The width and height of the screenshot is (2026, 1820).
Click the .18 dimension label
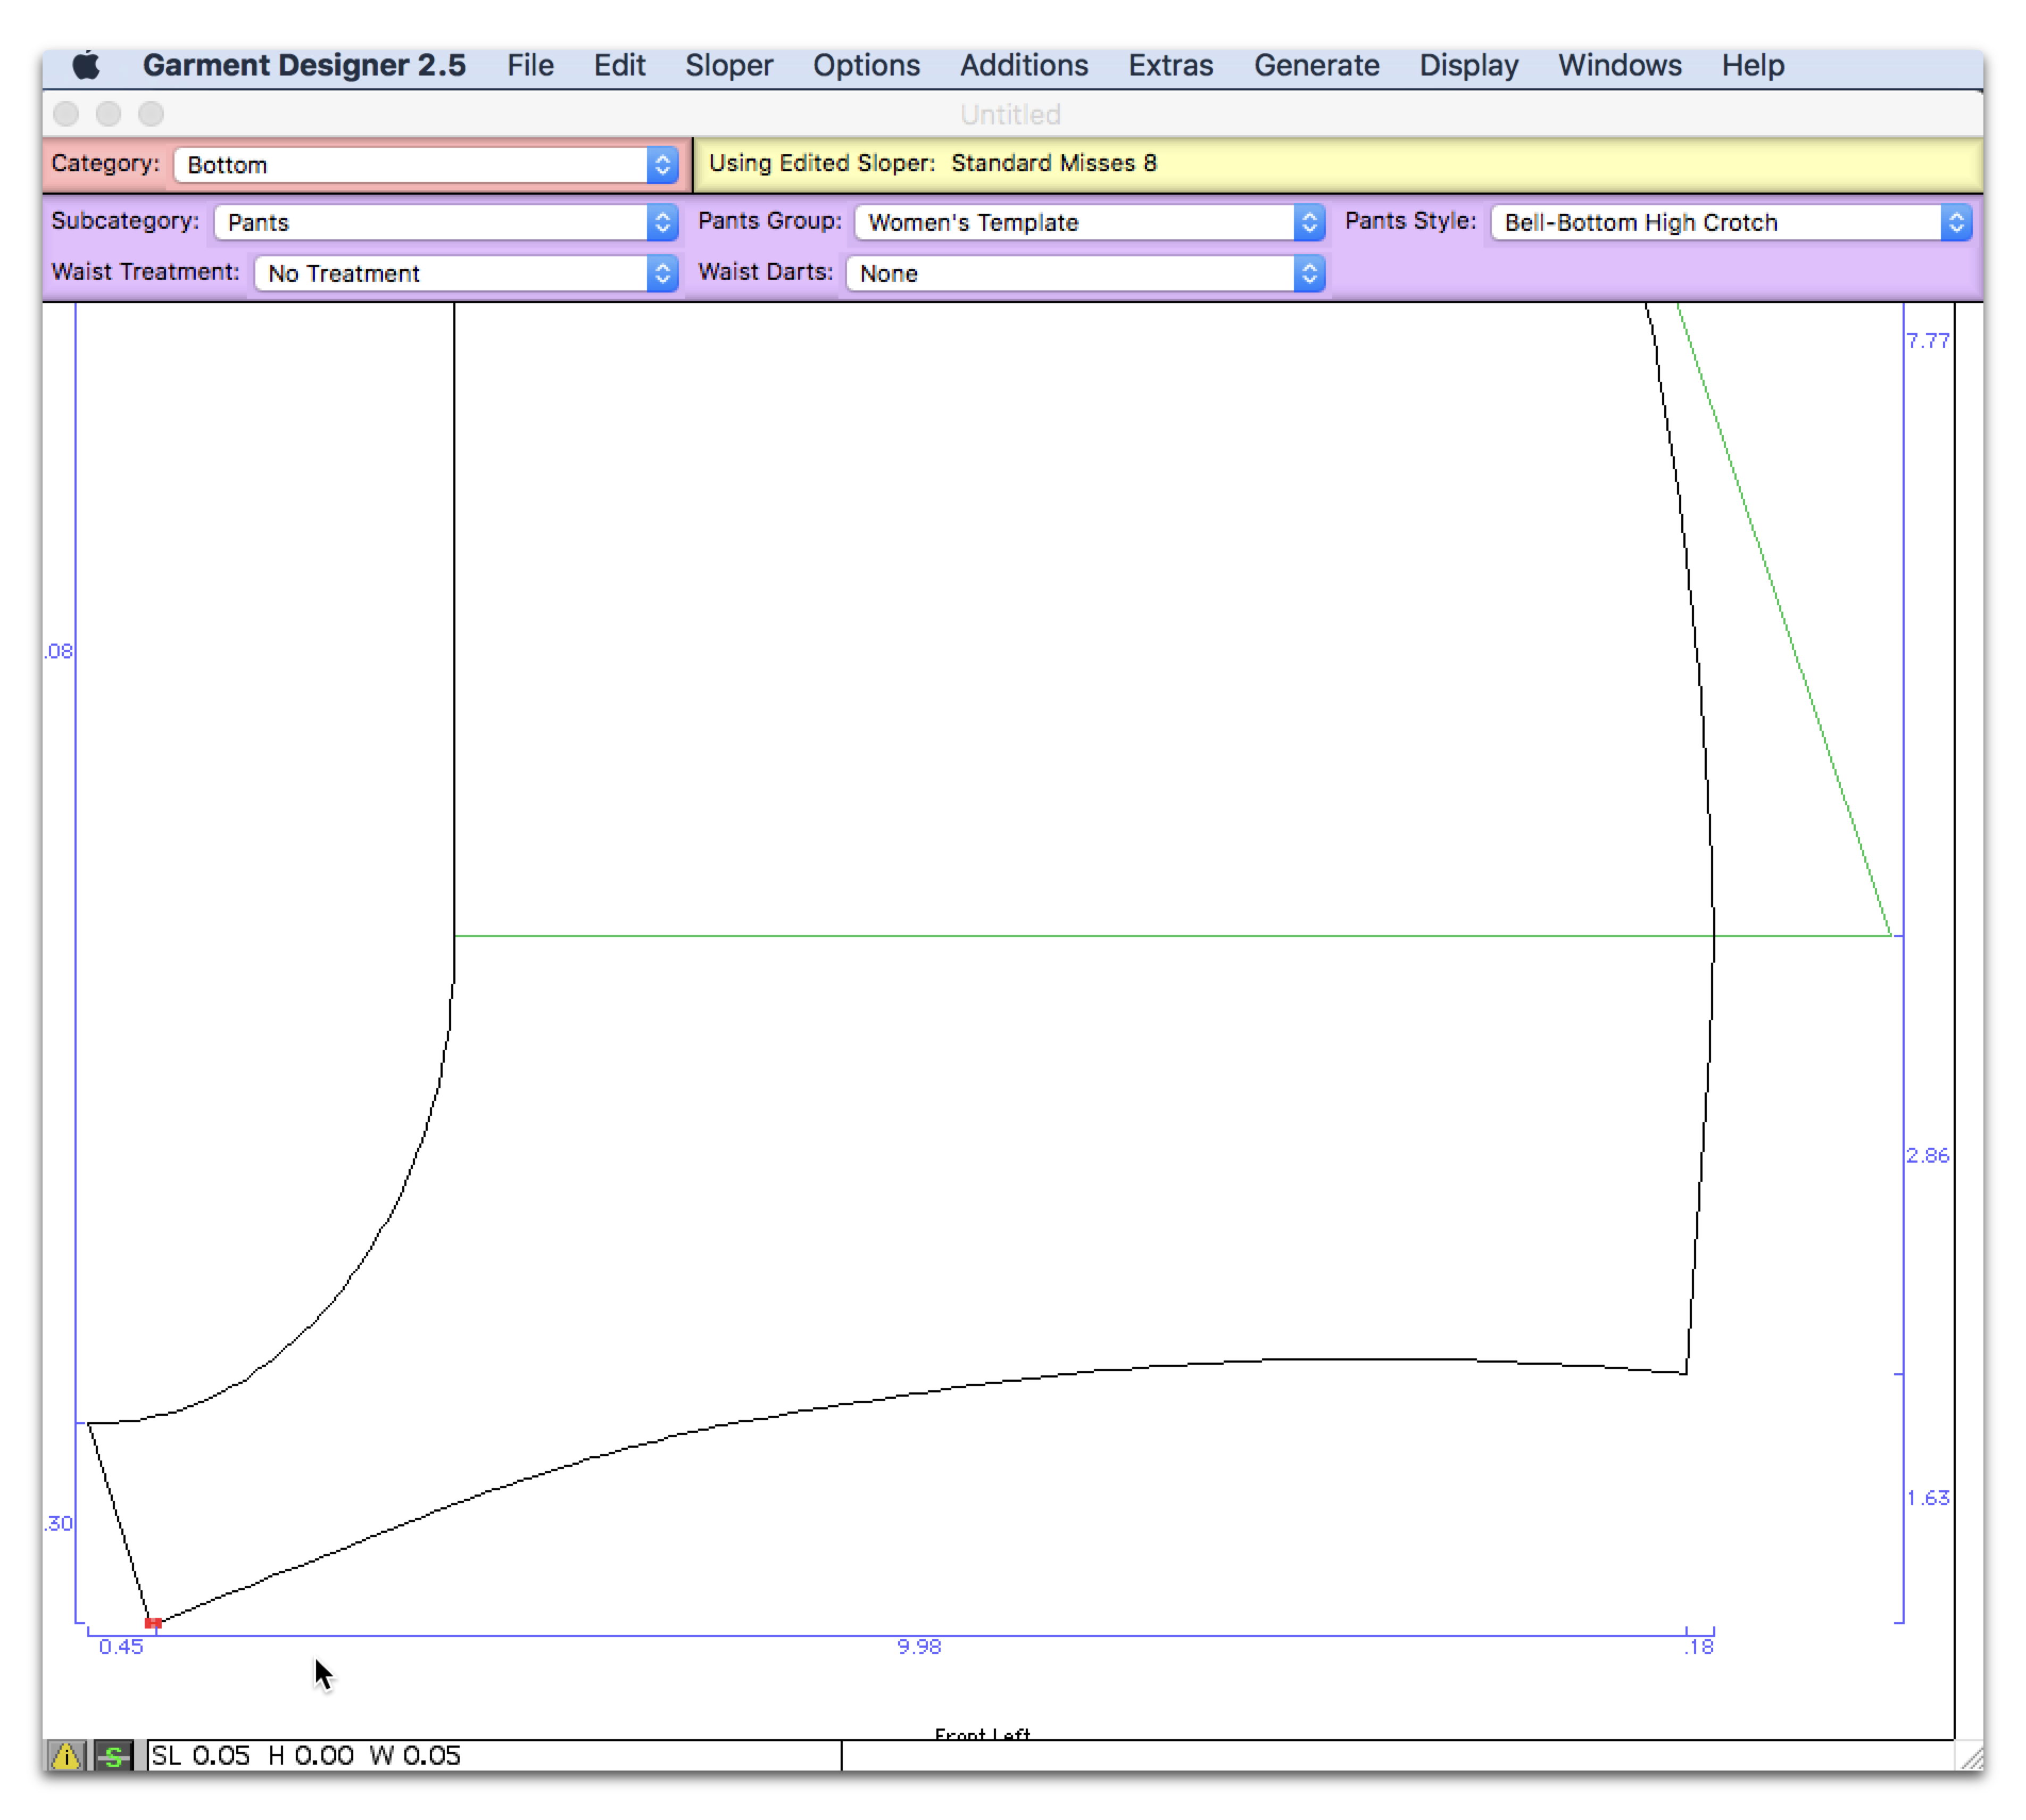pyautogui.click(x=1699, y=1647)
